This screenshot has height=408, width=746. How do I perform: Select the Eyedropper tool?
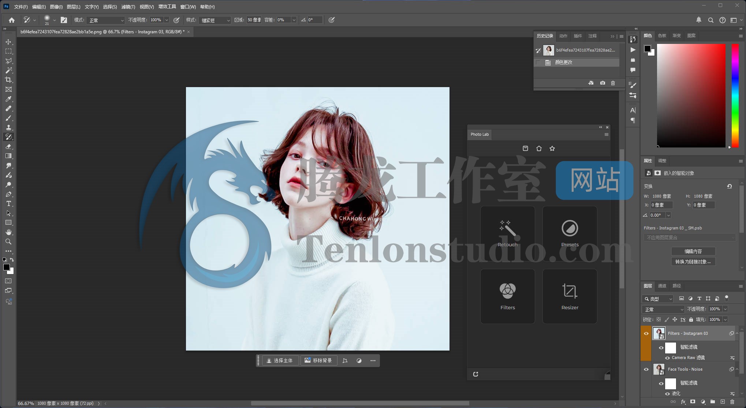click(x=8, y=99)
